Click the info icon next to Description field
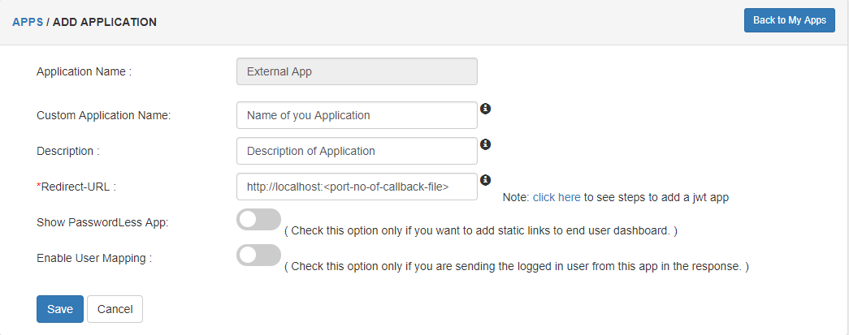Image resolution: width=849 pixels, height=335 pixels. (486, 144)
